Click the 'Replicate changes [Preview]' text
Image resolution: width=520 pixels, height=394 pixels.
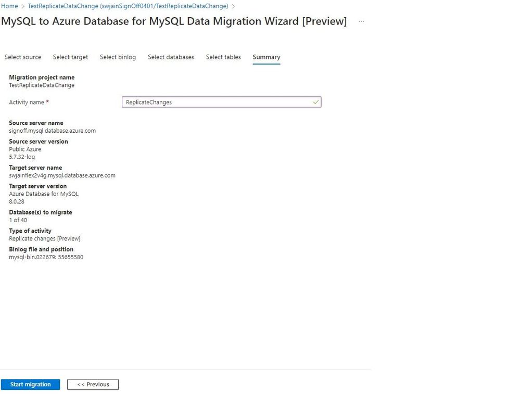point(45,239)
